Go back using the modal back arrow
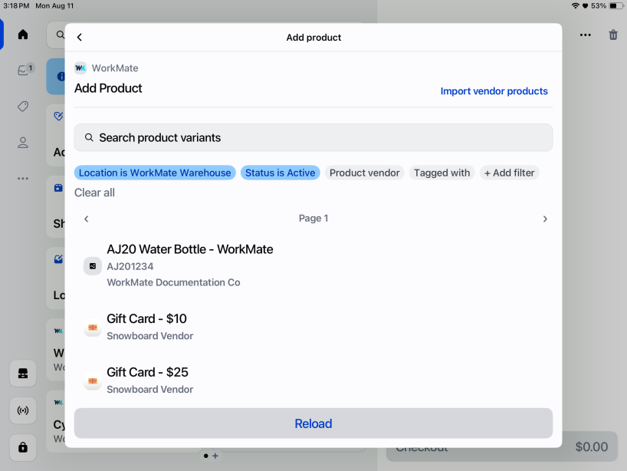 [80, 38]
